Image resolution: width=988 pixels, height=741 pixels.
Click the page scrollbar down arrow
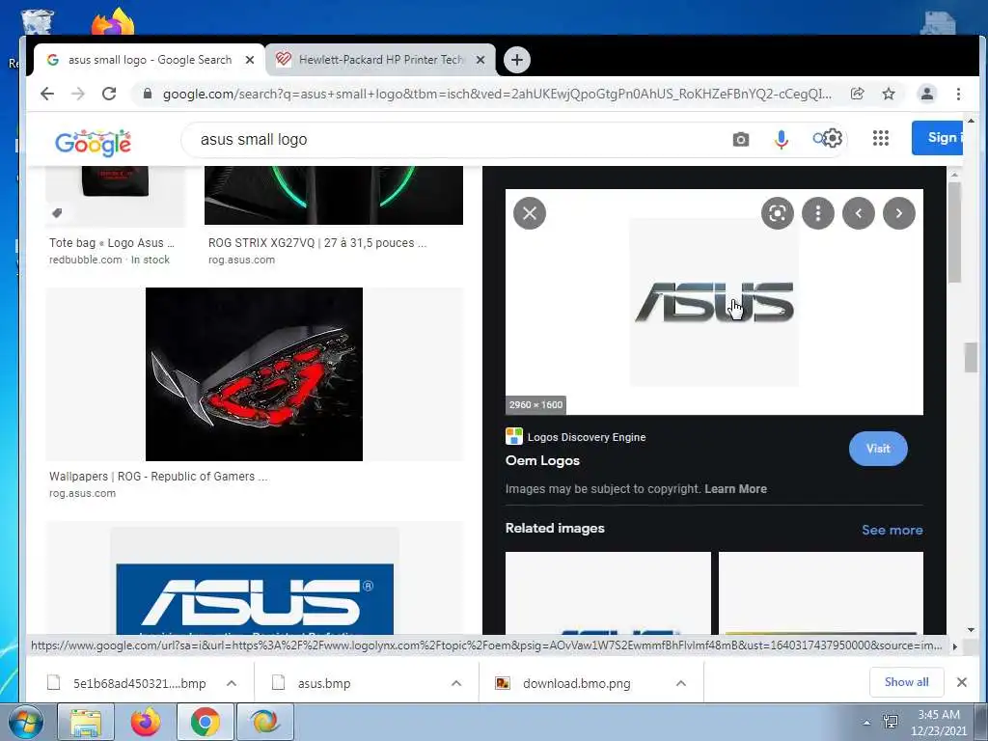pyautogui.click(x=971, y=629)
